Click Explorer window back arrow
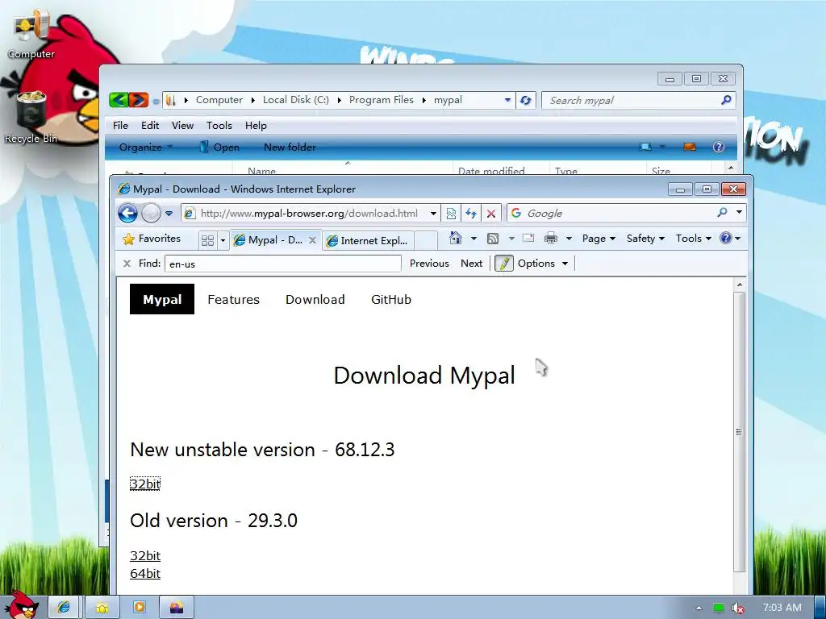Viewport: 826px width, 619px height. click(119, 99)
